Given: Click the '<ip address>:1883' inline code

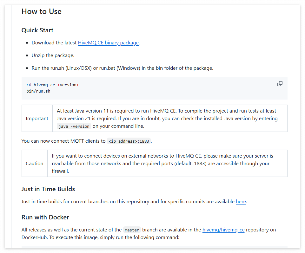Looking at the screenshot, I should [x=129, y=141].
